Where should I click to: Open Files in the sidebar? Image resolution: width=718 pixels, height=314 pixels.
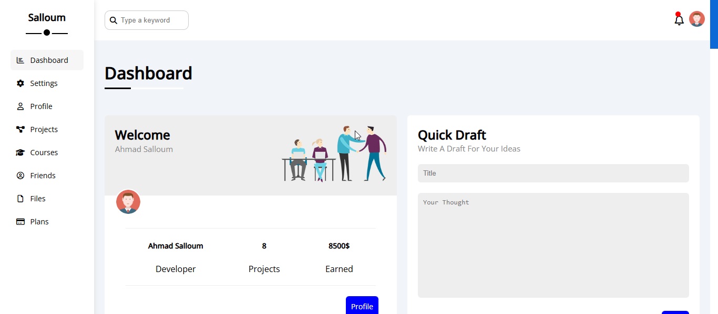tap(47, 199)
